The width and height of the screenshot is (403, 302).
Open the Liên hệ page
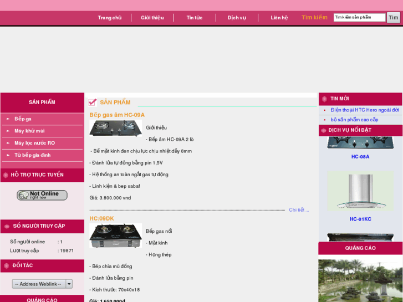279,18
